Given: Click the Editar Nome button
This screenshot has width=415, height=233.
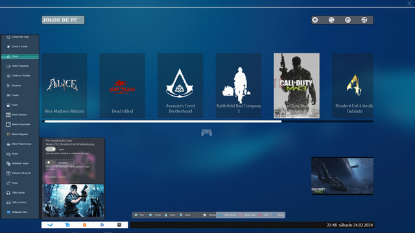Looking at the screenshot, I should tap(228, 215).
